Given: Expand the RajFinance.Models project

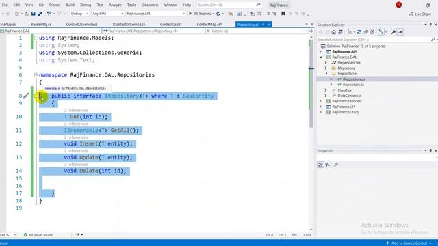Looking at the screenshot, I should 321,101.
